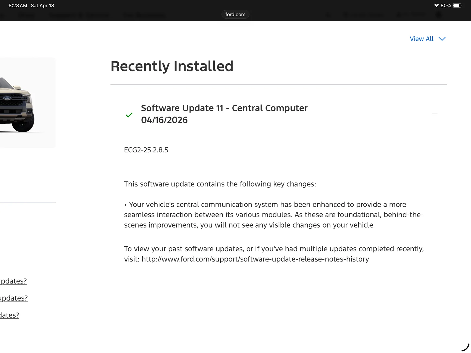Collapse Software Update 11 with minus icon
The height and width of the screenshot is (353, 471).
point(435,114)
